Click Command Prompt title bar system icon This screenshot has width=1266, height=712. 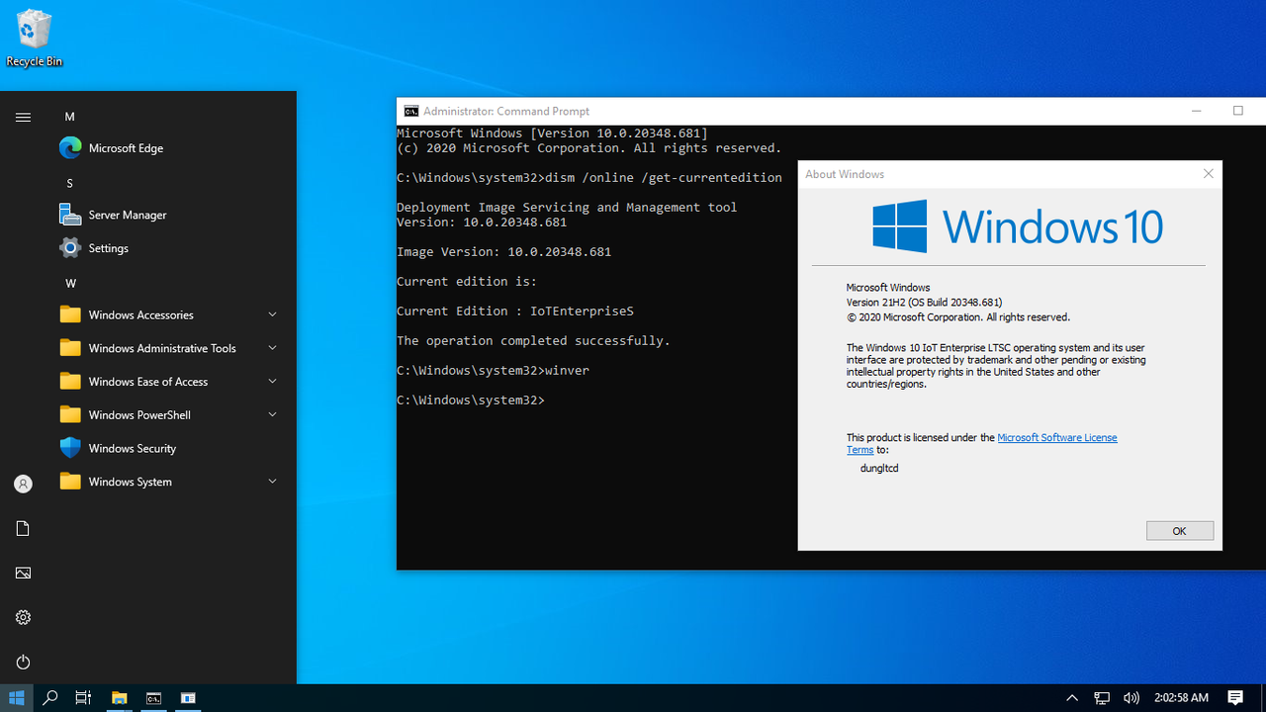(x=410, y=111)
